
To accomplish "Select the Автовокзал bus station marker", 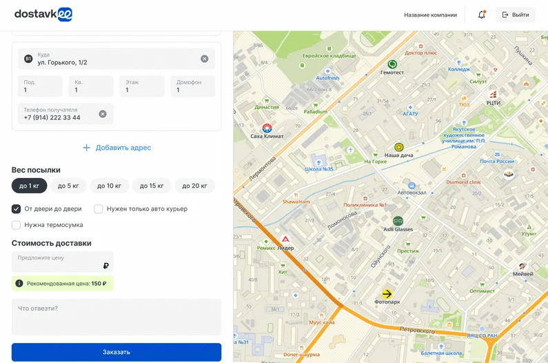I will pyautogui.click(x=412, y=186).
